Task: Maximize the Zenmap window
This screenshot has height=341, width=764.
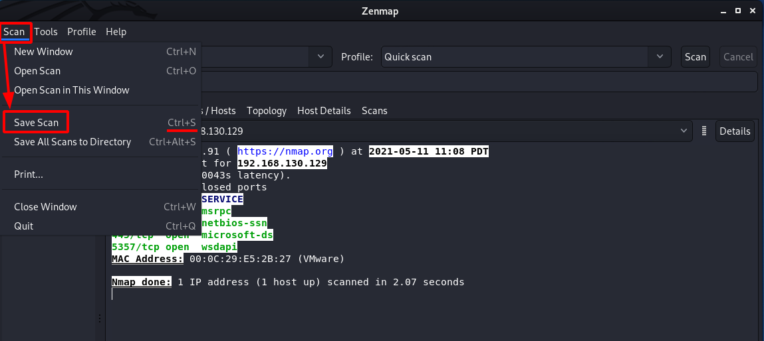Action: pos(738,10)
